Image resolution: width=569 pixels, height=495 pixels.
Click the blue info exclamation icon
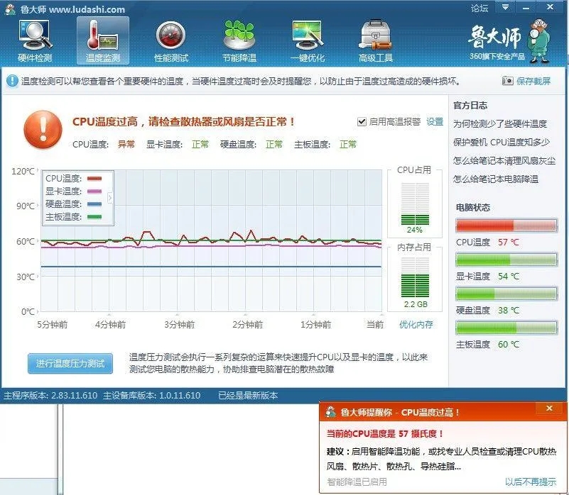click(x=12, y=81)
